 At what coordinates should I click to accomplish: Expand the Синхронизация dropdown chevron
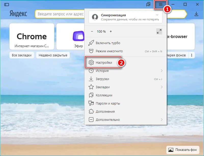[x=157, y=15]
